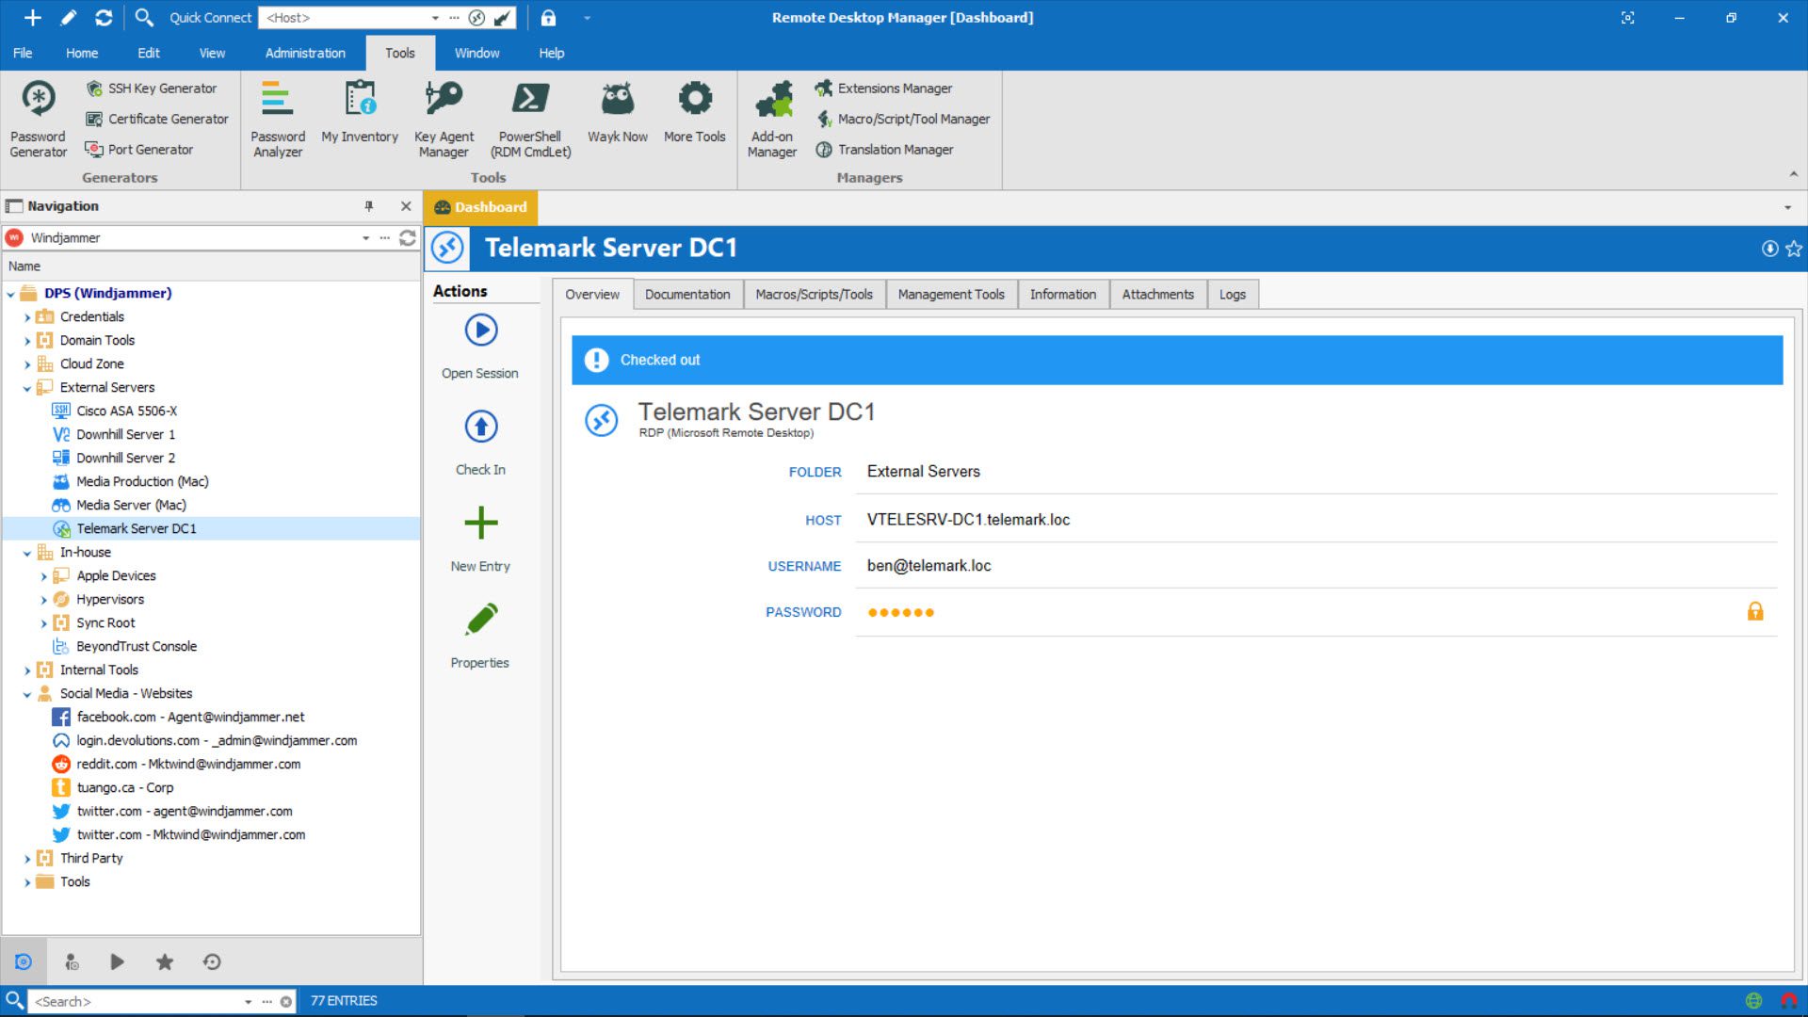Switch to the Logs tab
Viewport: 1808px width, 1017px height.
click(x=1231, y=293)
